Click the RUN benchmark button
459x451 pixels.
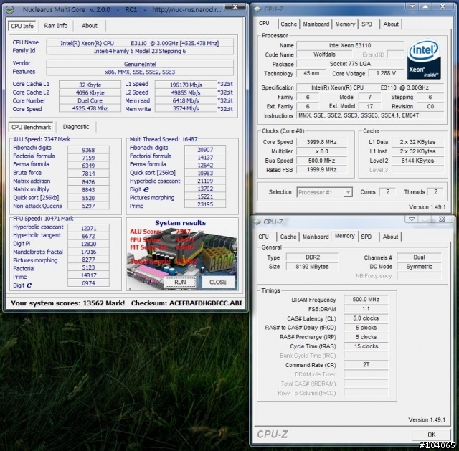[180, 282]
